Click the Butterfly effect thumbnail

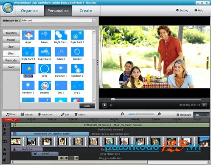tap(28, 69)
